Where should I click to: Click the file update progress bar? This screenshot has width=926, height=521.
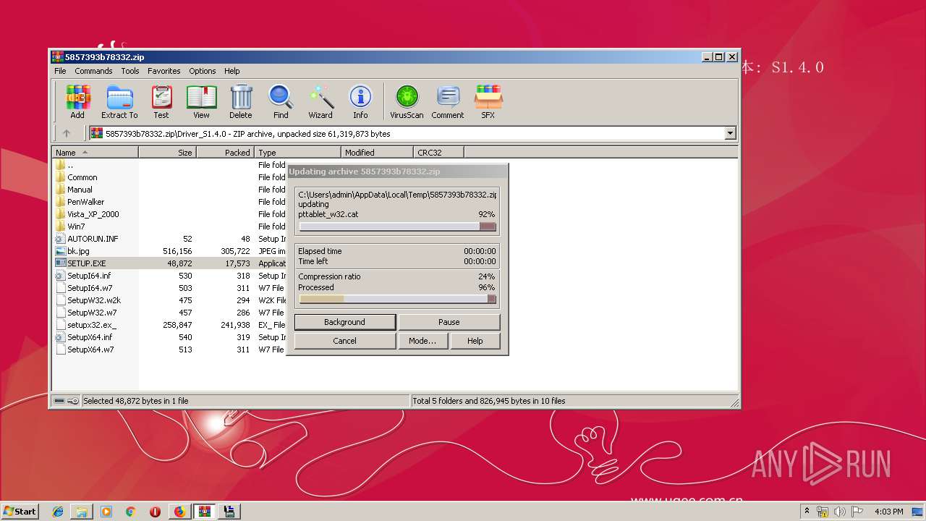coord(397,226)
